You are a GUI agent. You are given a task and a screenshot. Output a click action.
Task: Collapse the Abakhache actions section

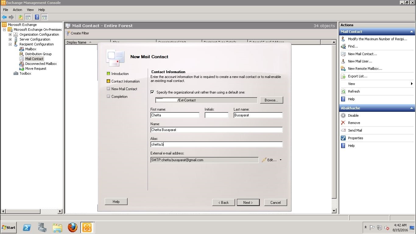(x=411, y=108)
